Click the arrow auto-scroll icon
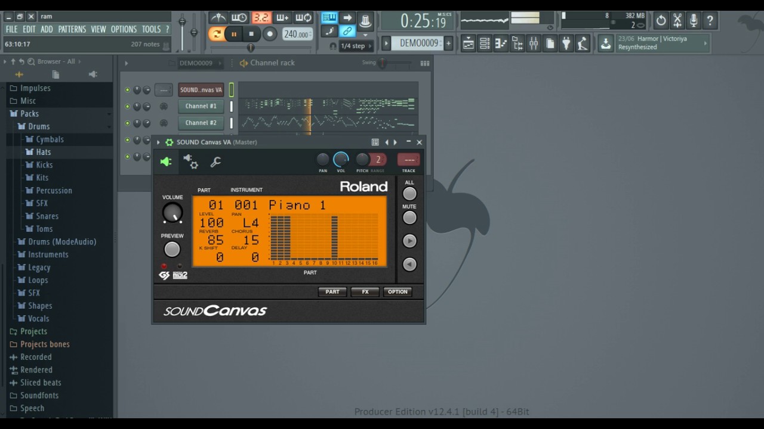The width and height of the screenshot is (764, 429). click(348, 18)
